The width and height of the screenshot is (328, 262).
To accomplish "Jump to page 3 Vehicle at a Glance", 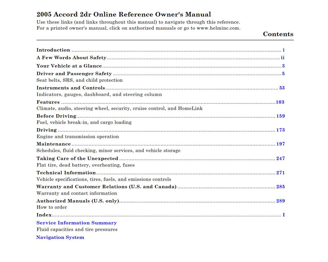I will pyautogui.click(x=283, y=66).
